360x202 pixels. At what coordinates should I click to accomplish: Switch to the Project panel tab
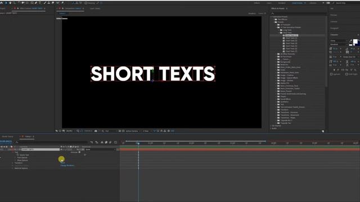(x=3, y=8)
